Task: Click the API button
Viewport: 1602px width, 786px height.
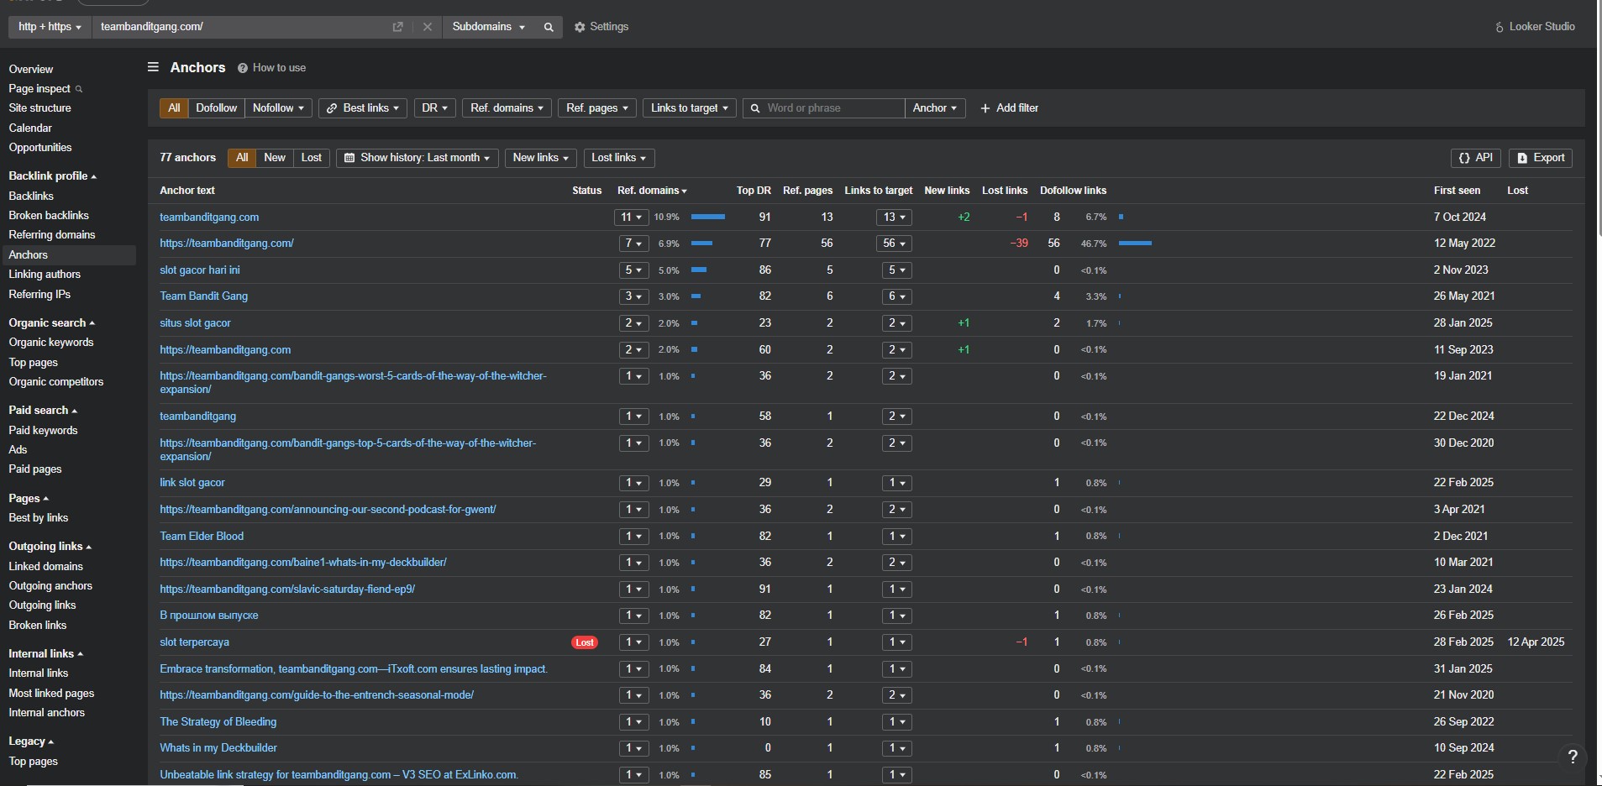Action: click(x=1476, y=158)
